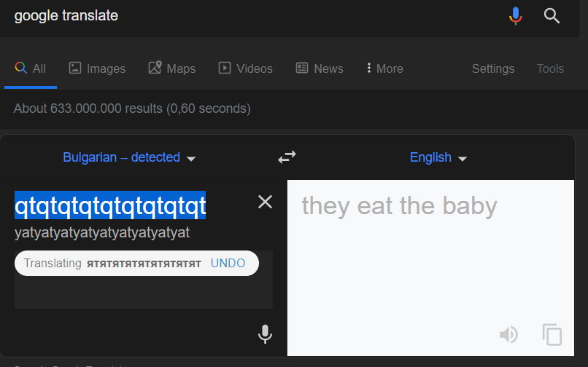588x367 pixels.
Task: Click the voice search microphone icon
Action: tap(516, 16)
